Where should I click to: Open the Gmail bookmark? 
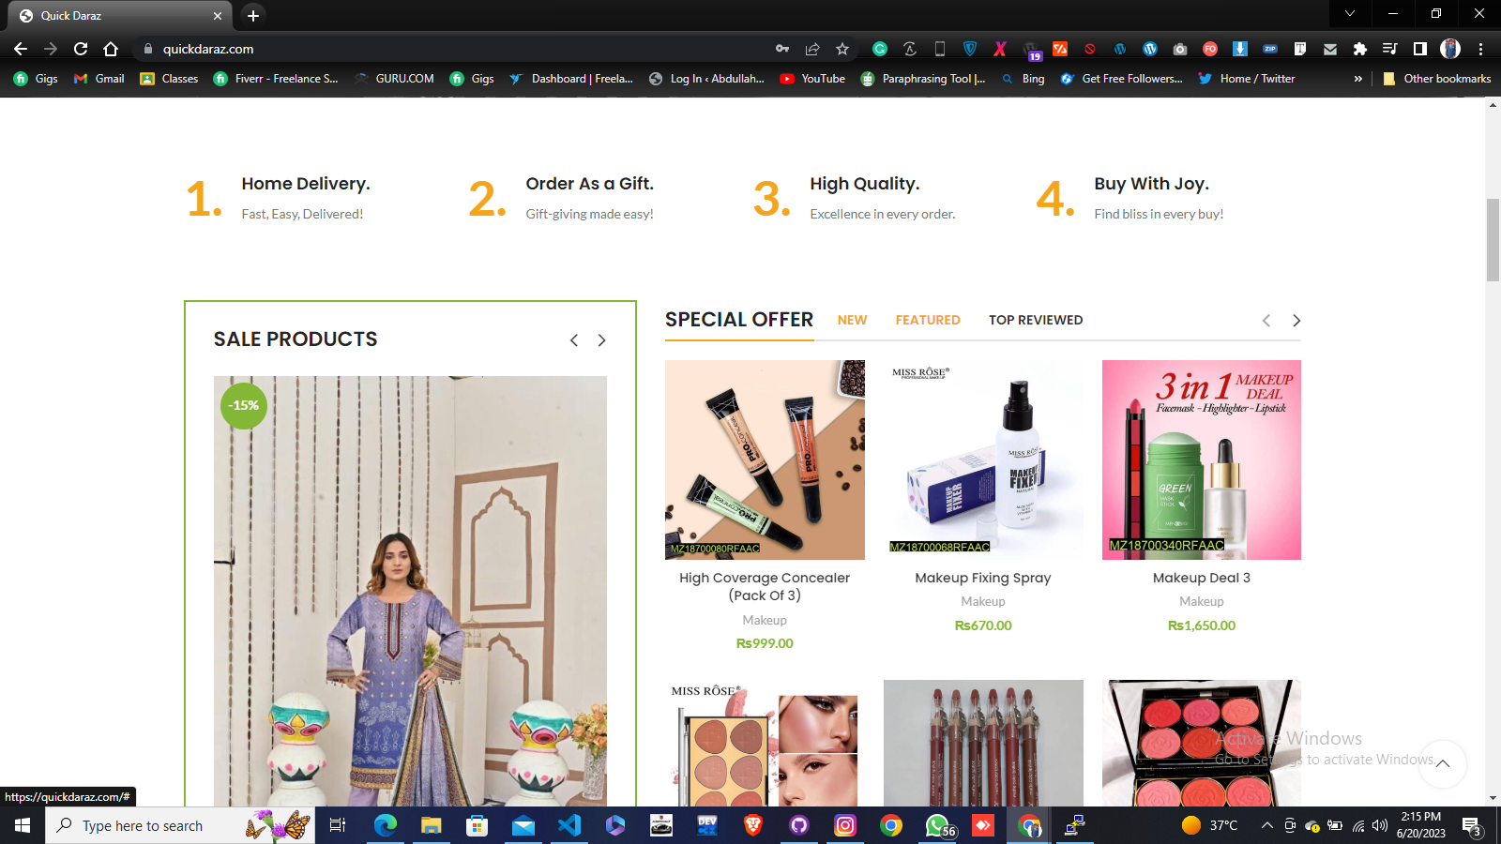click(x=99, y=79)
